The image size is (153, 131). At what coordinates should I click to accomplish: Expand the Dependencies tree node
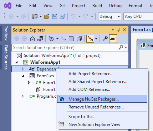22,69
